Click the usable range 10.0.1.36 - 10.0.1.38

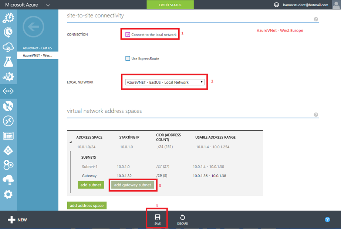[209, 176]
